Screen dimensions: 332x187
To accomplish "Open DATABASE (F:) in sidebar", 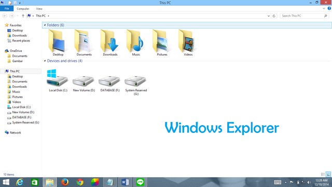I will 22,117.
